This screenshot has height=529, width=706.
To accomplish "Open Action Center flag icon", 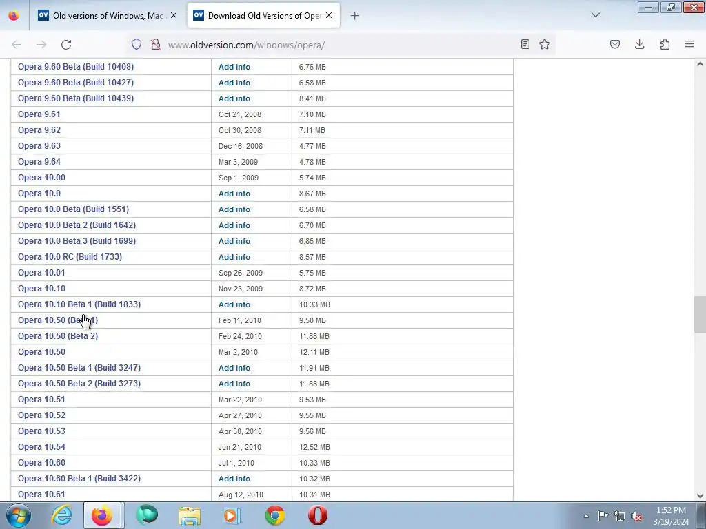I will pos(603,516).
